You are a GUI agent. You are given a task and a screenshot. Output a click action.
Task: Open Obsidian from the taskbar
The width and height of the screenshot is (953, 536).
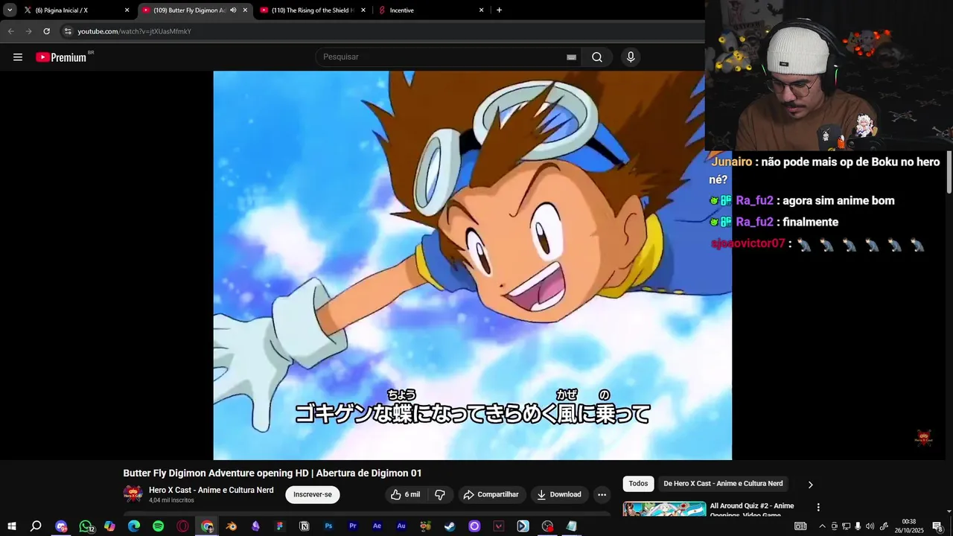tap(256, 526)
